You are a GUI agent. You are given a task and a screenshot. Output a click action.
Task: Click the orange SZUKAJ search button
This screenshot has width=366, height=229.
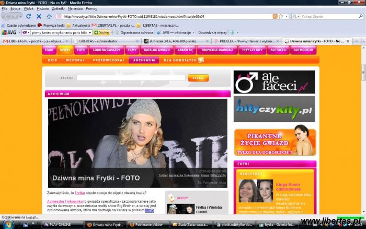(198, 78)
